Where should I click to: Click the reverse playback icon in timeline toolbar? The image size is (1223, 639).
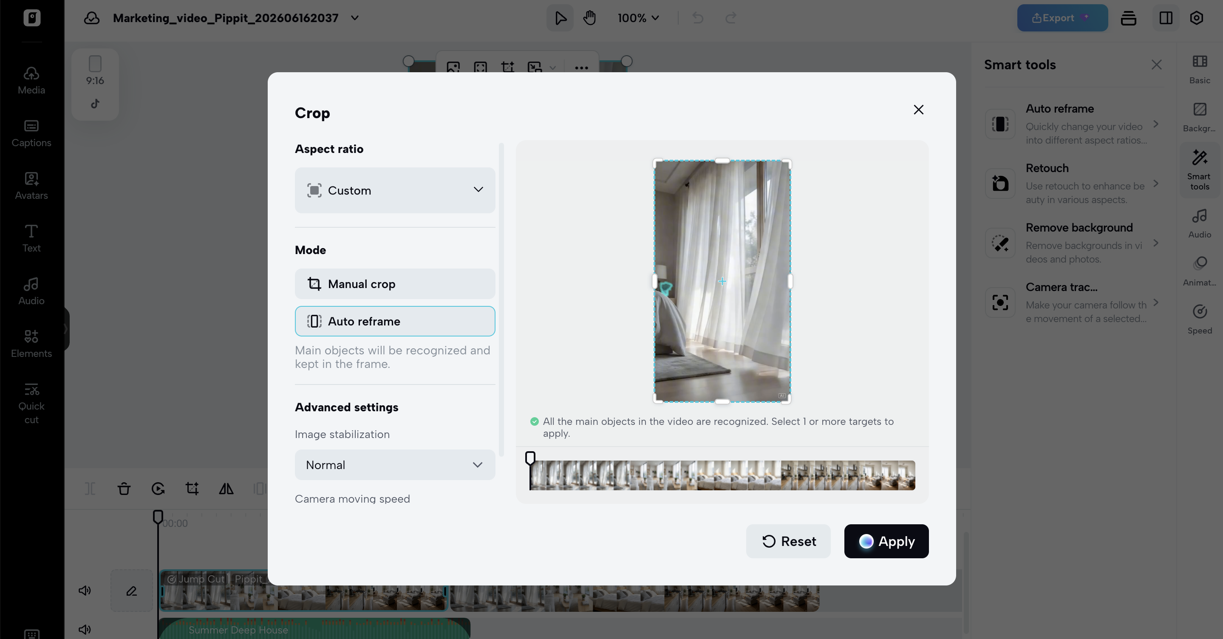[158, 489]
